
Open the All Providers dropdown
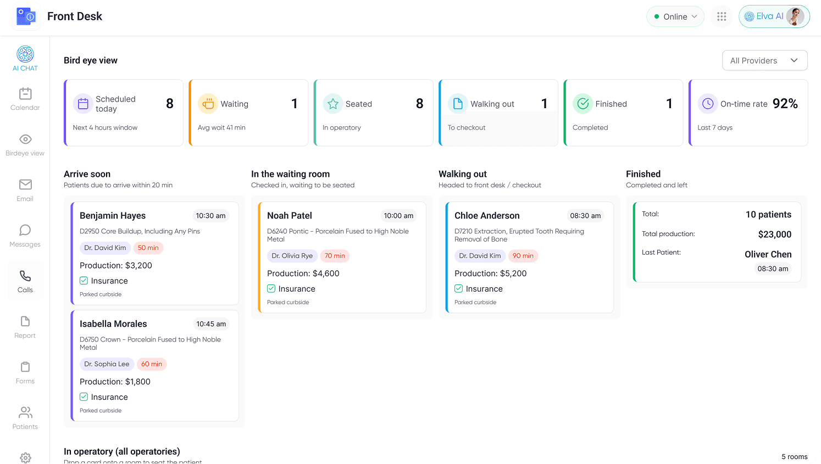click(x=764, y=60)
